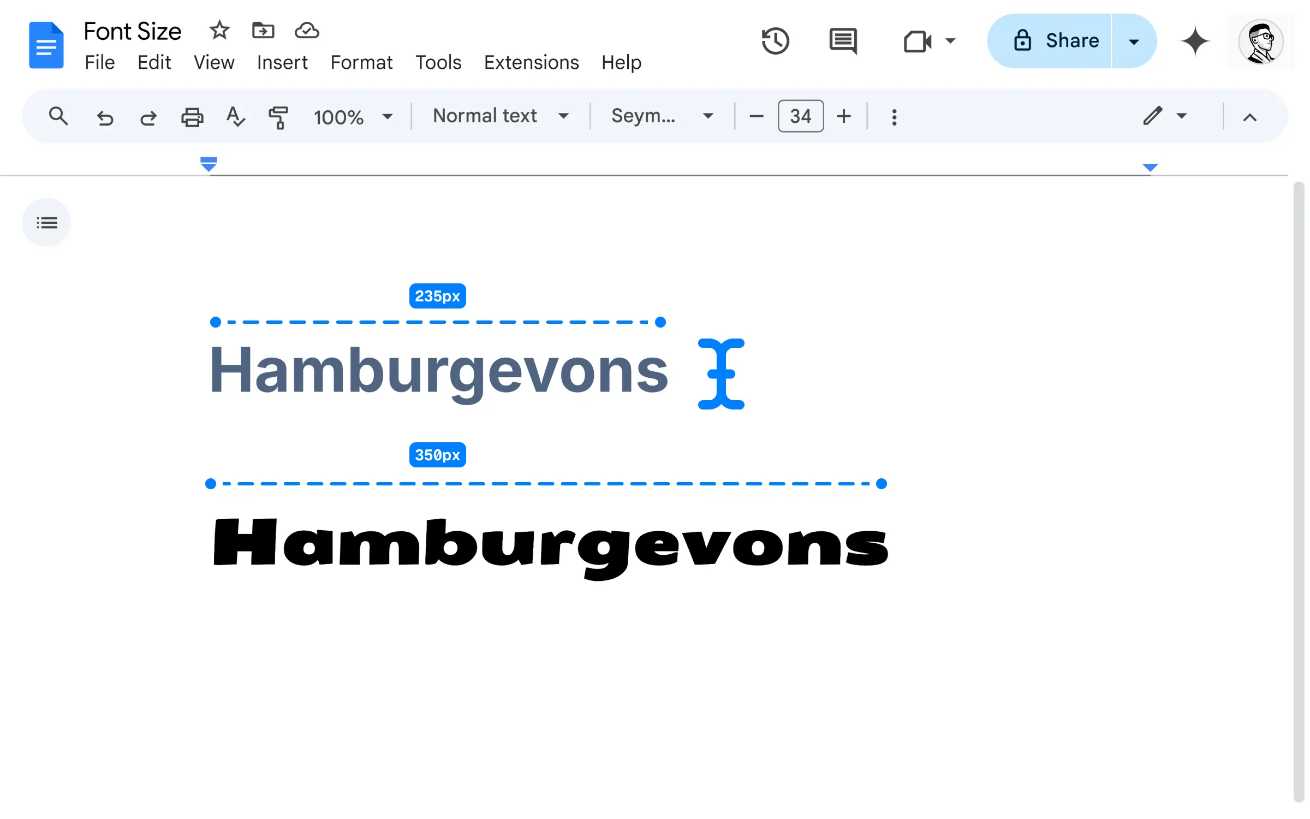Click the left indent marker on the ruler
1310x819 pixels.
point(209,164)
